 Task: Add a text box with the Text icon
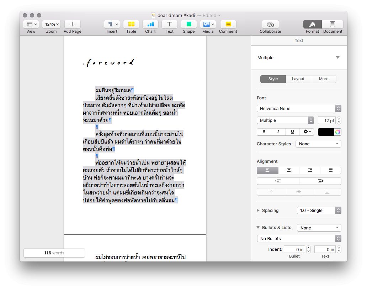click(170, 24)
